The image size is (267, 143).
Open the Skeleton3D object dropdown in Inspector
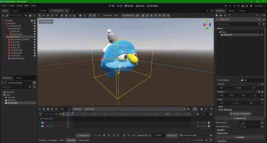[x=238, y=20]
